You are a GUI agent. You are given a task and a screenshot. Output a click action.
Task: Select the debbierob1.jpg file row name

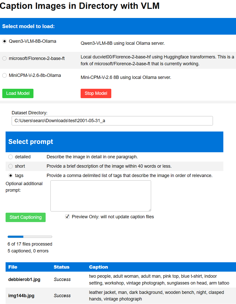coord(24,279)
